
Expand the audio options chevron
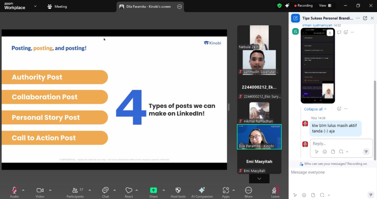click(23, 190)
